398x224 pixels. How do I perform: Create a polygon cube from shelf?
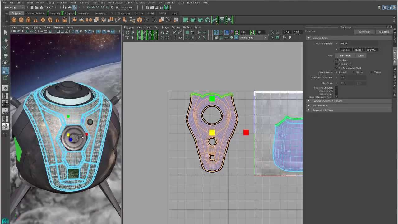21,20
